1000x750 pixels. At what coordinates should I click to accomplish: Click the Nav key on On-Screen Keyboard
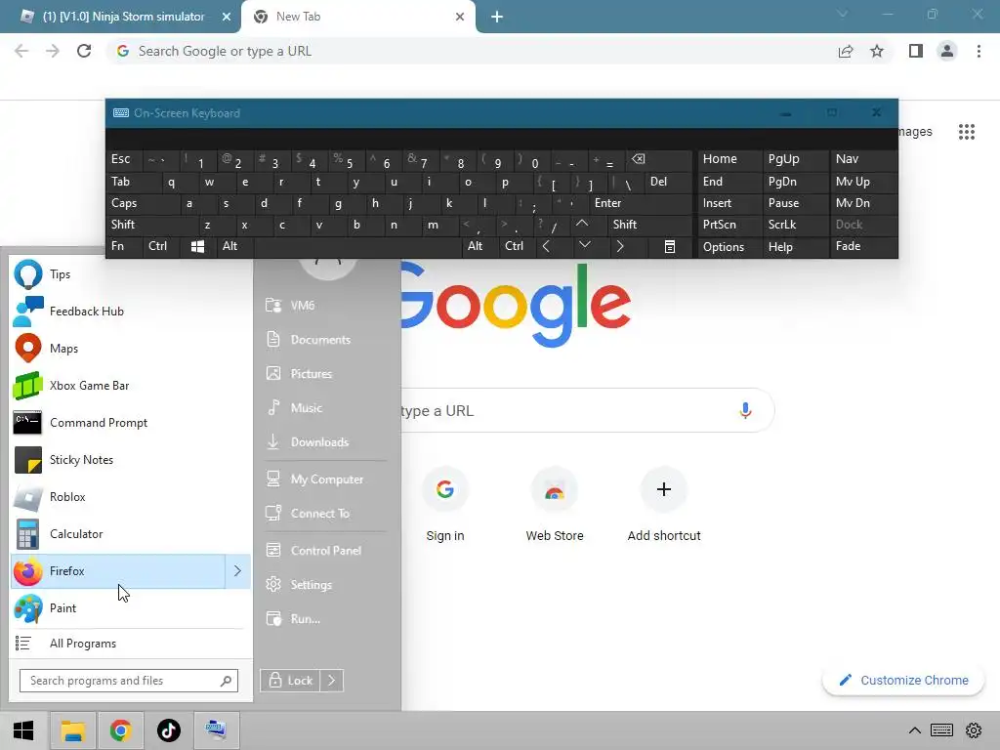click(x=862, y=159)
